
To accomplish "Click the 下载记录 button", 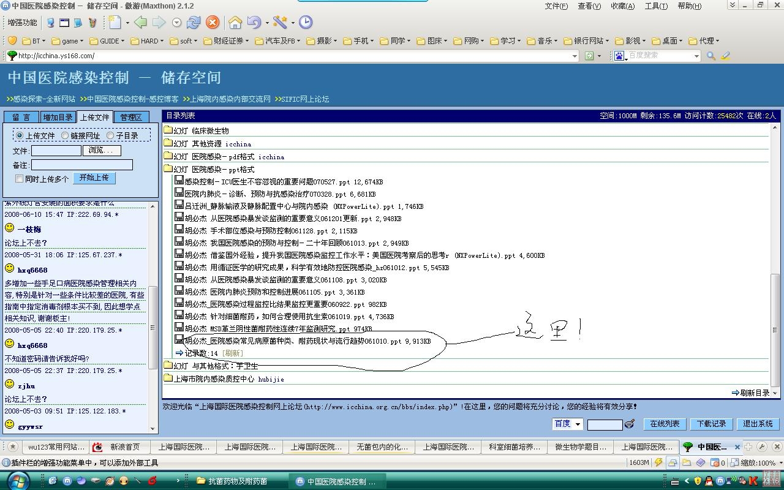I will tap(711, 424).
